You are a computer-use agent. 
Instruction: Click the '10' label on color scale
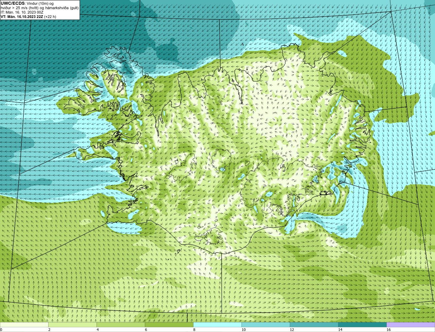coord(243,330)
